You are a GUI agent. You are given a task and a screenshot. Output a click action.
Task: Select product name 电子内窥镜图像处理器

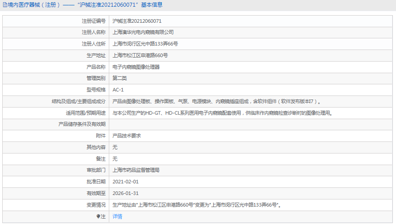tap(136, 67)
